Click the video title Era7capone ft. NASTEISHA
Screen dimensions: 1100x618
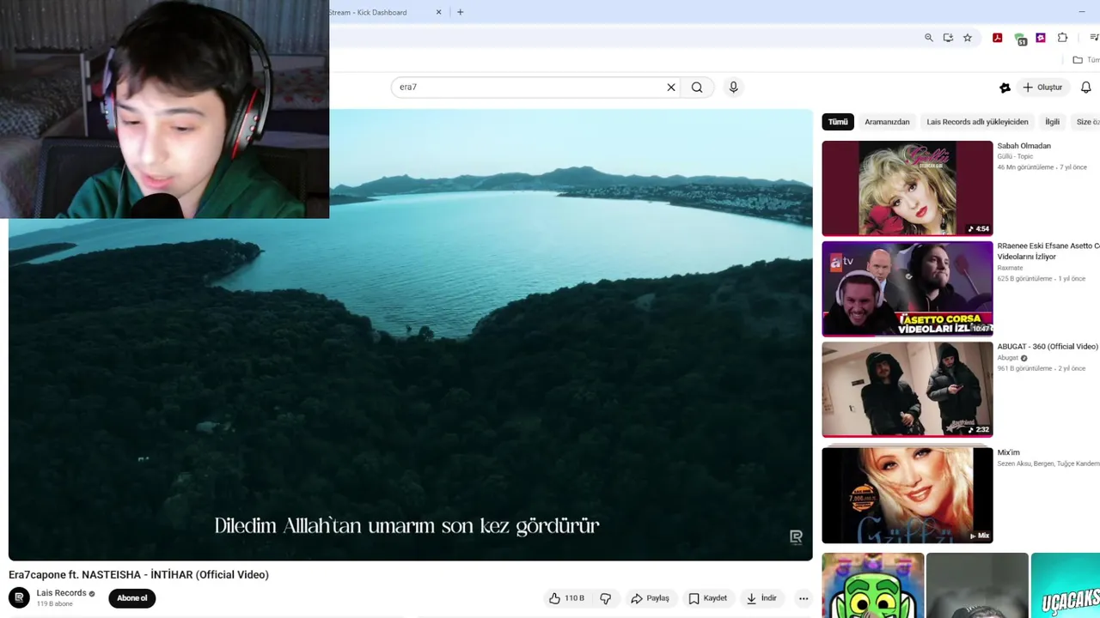click(x=138, y=574)
